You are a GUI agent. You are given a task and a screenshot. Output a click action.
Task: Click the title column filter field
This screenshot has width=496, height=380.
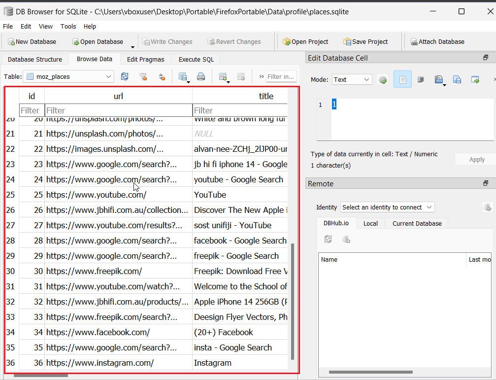pos(240,110)
